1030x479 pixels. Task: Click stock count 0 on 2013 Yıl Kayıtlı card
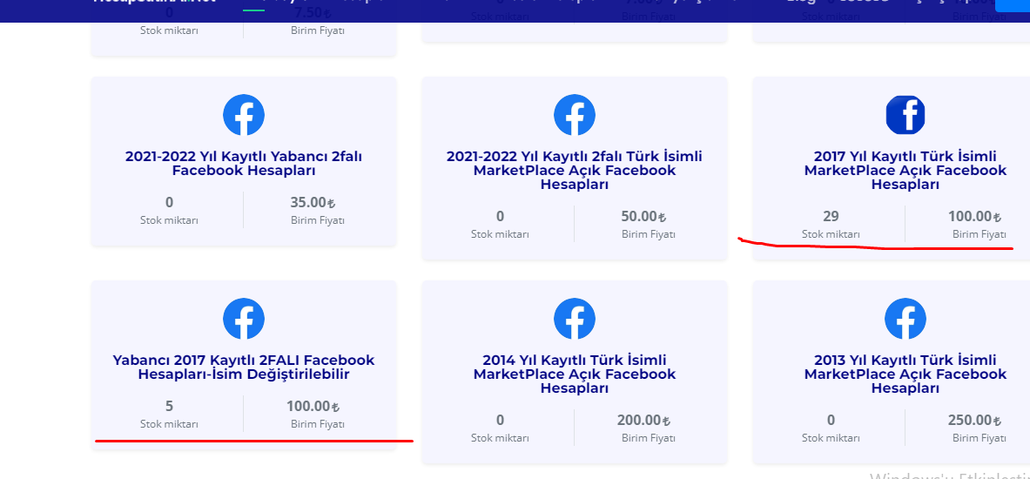click(831, 420)
